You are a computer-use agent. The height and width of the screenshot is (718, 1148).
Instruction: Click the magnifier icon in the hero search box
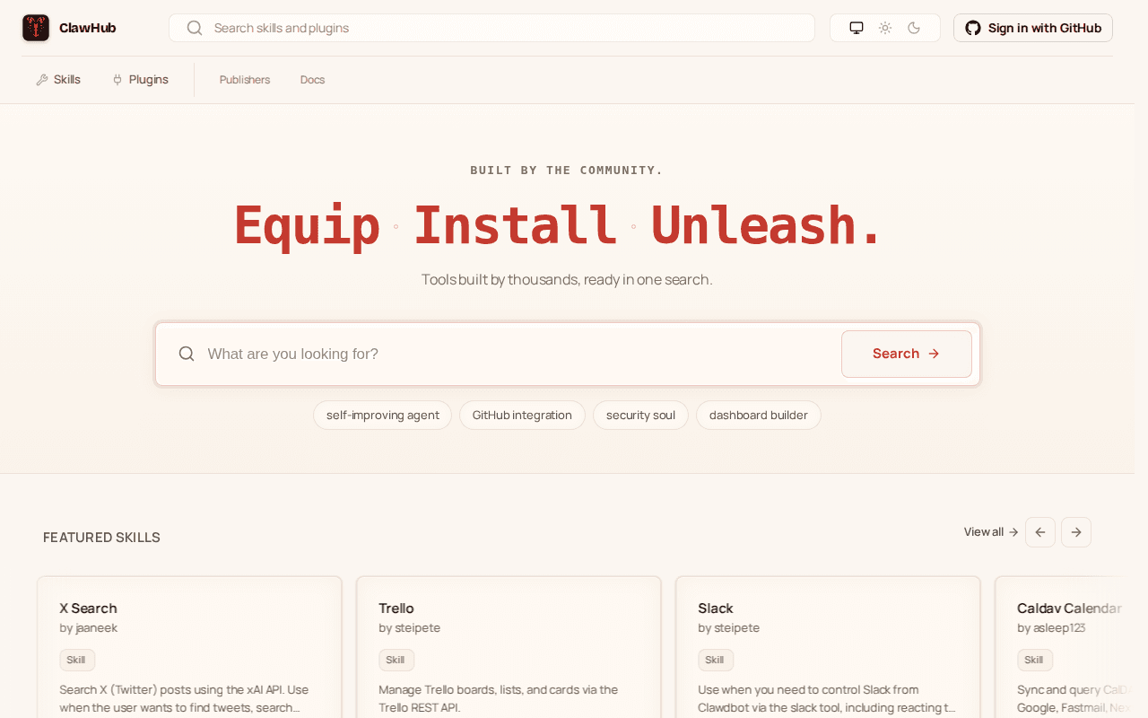pyautogui.click(x=187, y=354)
